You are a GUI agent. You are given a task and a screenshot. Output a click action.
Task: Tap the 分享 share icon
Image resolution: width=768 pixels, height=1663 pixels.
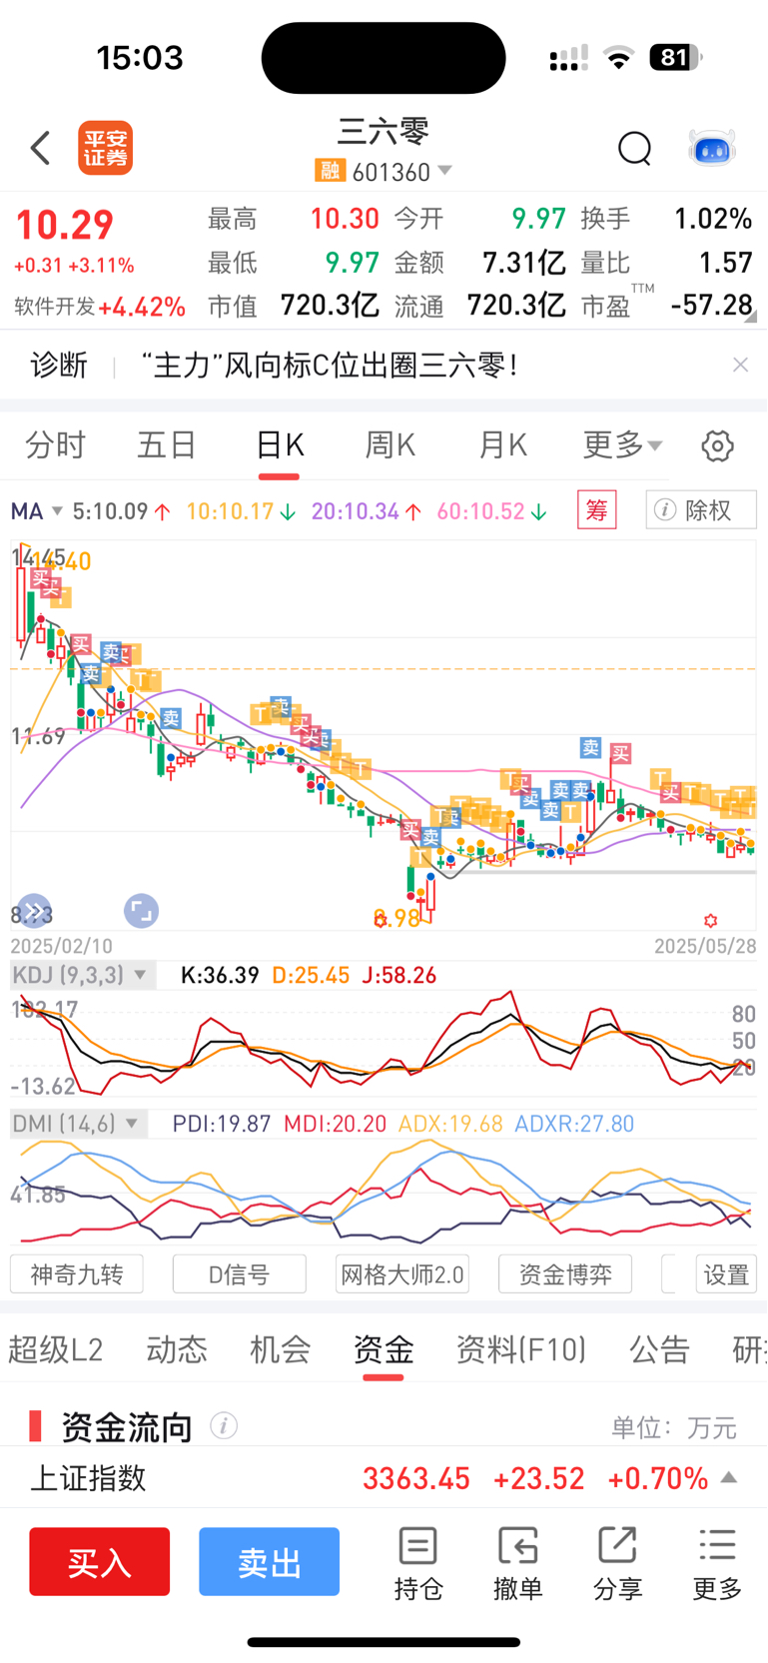pyautogui.click(x=617, y=1563)
